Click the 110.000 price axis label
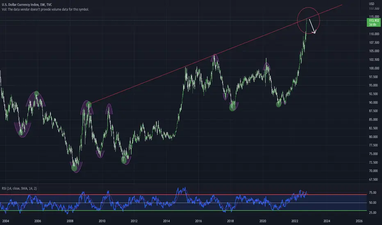382x225 pixels. click(x=374, y=34)
